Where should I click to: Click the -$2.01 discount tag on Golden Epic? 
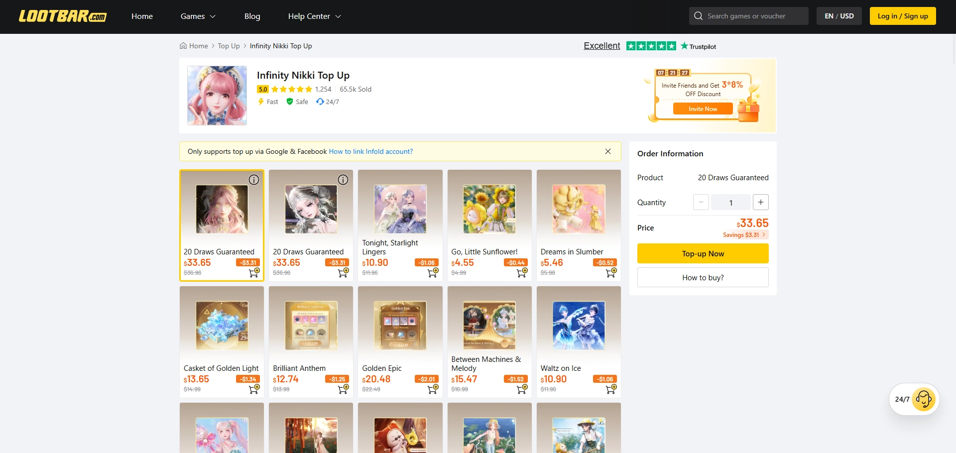[x=427, y=379]
